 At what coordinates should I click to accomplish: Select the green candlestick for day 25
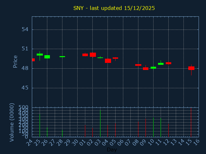pyautogui.click(x=40, y=55)
